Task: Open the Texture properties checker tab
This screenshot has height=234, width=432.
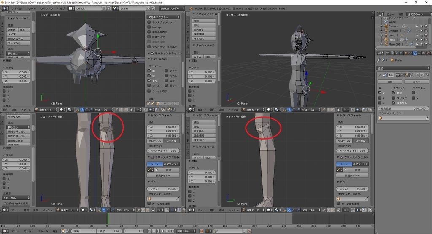Action: tap(428, 53)
